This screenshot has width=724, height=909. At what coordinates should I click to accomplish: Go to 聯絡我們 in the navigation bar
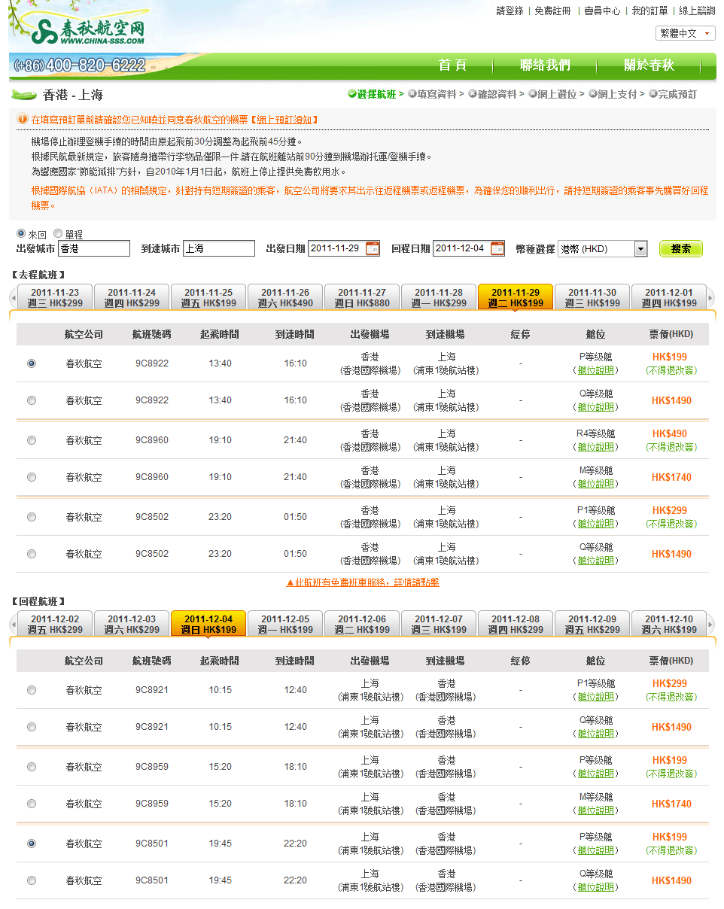pyautogui.click(x=545, y=65)
